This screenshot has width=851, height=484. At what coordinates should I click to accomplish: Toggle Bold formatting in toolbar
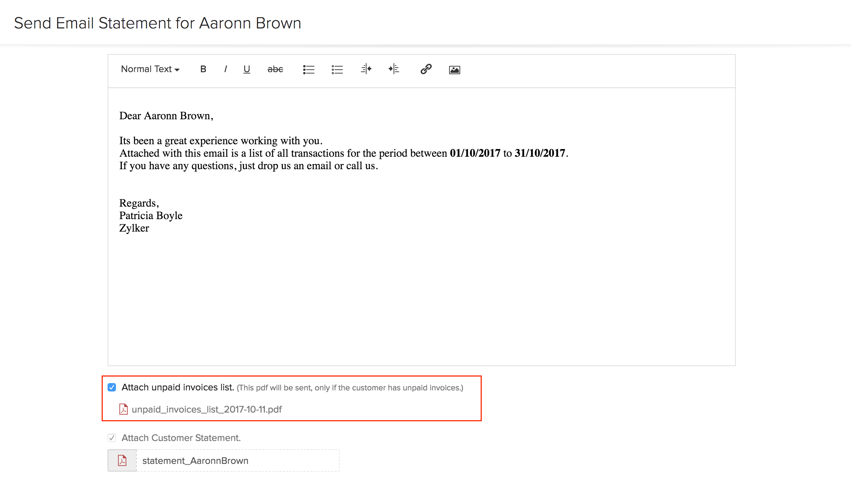click(x=203, y=69)
